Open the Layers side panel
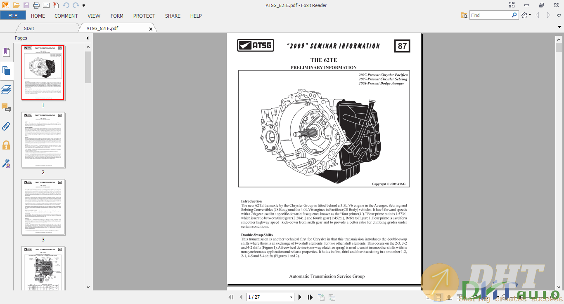Viewport: 564px width, 304px height. [x=6, y=89]
